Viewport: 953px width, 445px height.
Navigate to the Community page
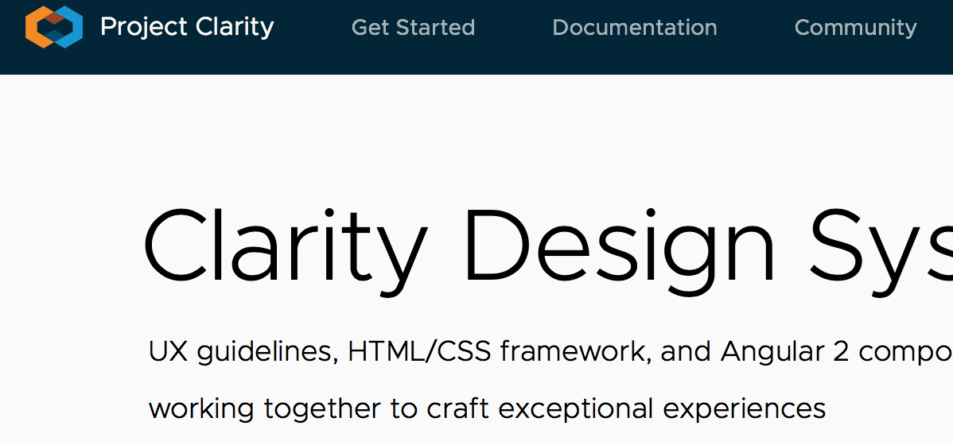(855, 28)
